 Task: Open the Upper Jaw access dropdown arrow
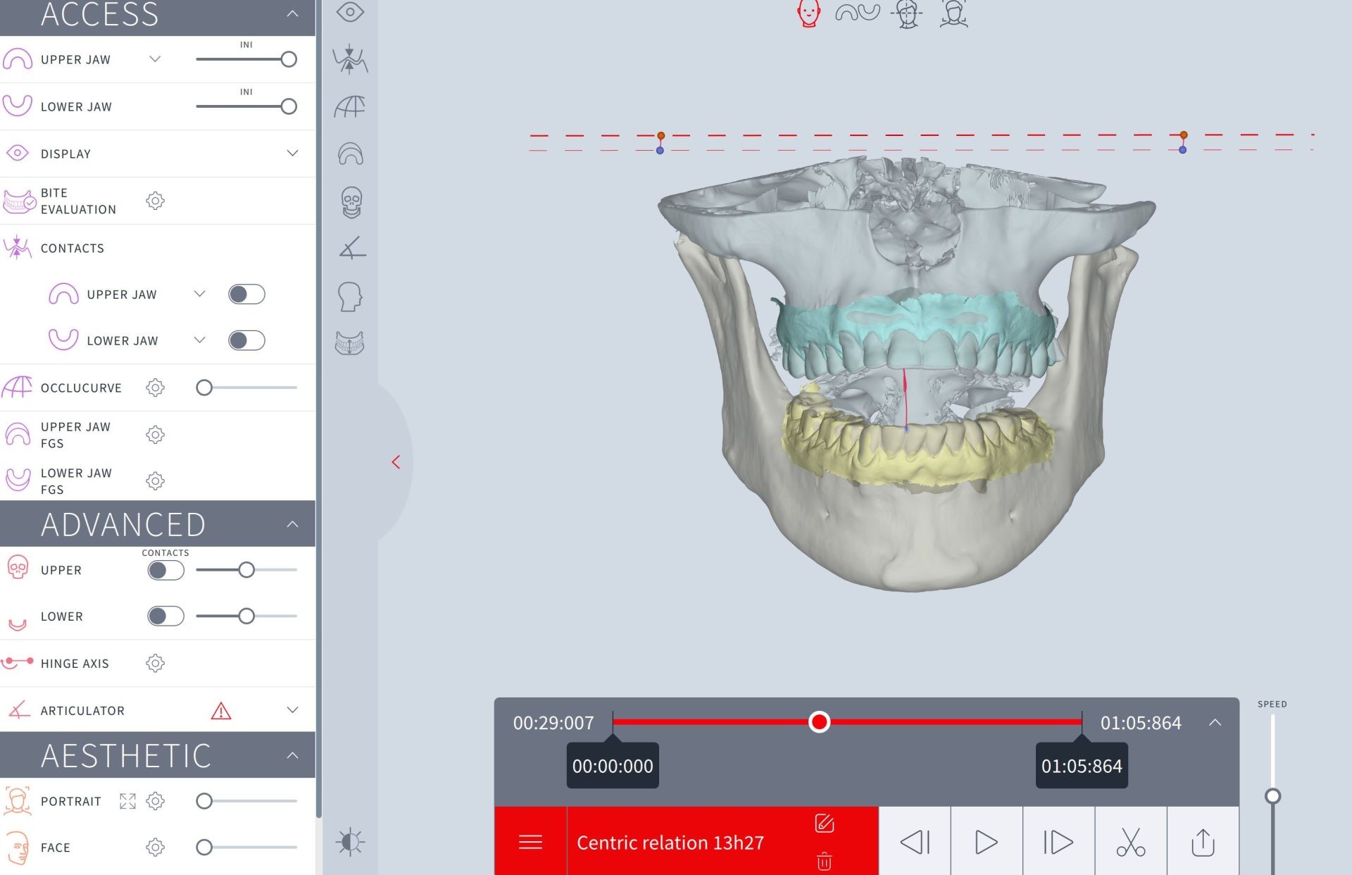click(155, 59)
